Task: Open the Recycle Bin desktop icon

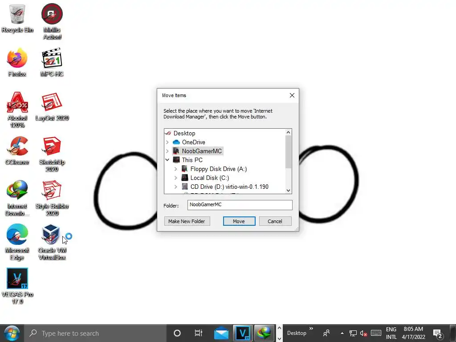Action: pos(17,18)
